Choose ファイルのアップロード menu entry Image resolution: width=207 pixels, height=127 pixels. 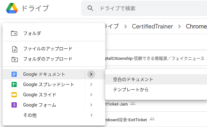pos(54,49)
